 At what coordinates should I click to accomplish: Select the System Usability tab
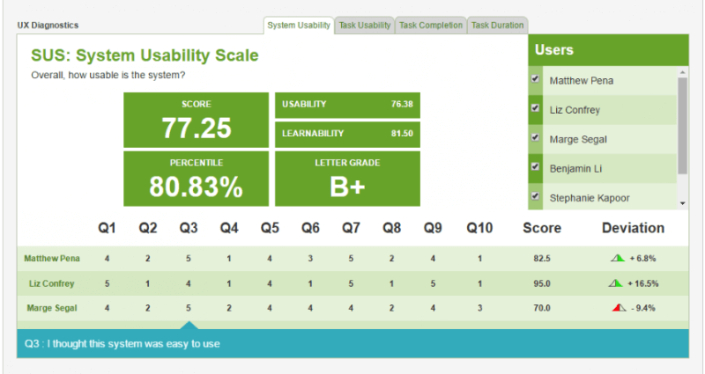(299, 26)
